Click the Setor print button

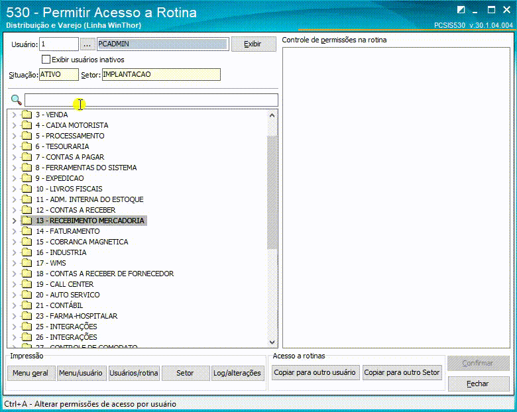click(186, 373)
